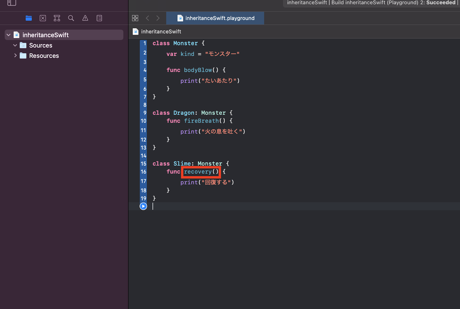Image resolution: width=460 pixels, height=309 pixels.
Task: Click the bodyBlow function name
Action: tap(198, 70)
